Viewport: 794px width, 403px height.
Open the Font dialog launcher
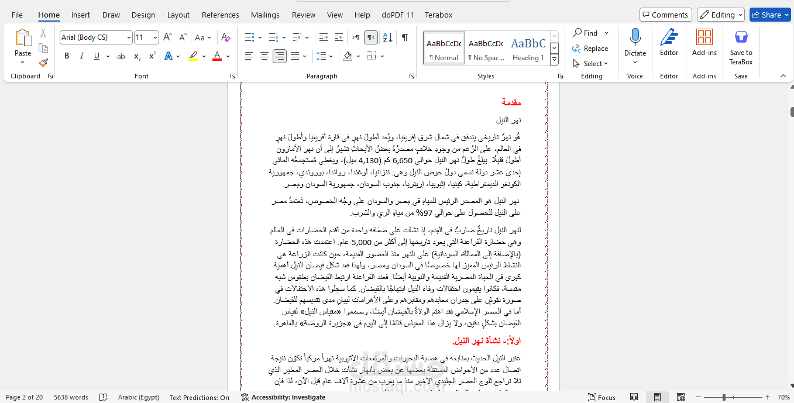pyautogui.click(x=233, y=76)
